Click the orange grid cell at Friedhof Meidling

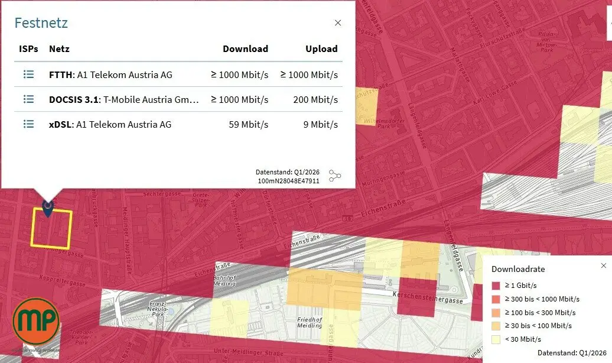324,289
